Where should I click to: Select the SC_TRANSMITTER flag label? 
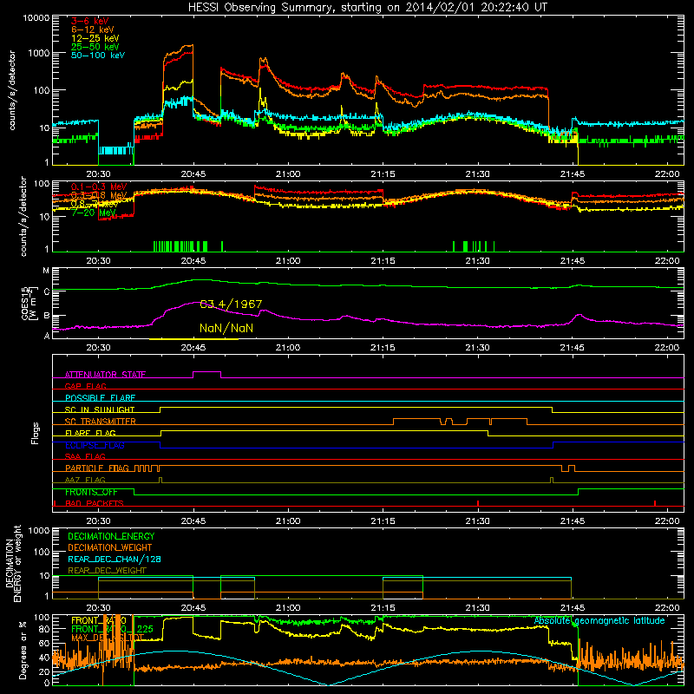(101, 422)
